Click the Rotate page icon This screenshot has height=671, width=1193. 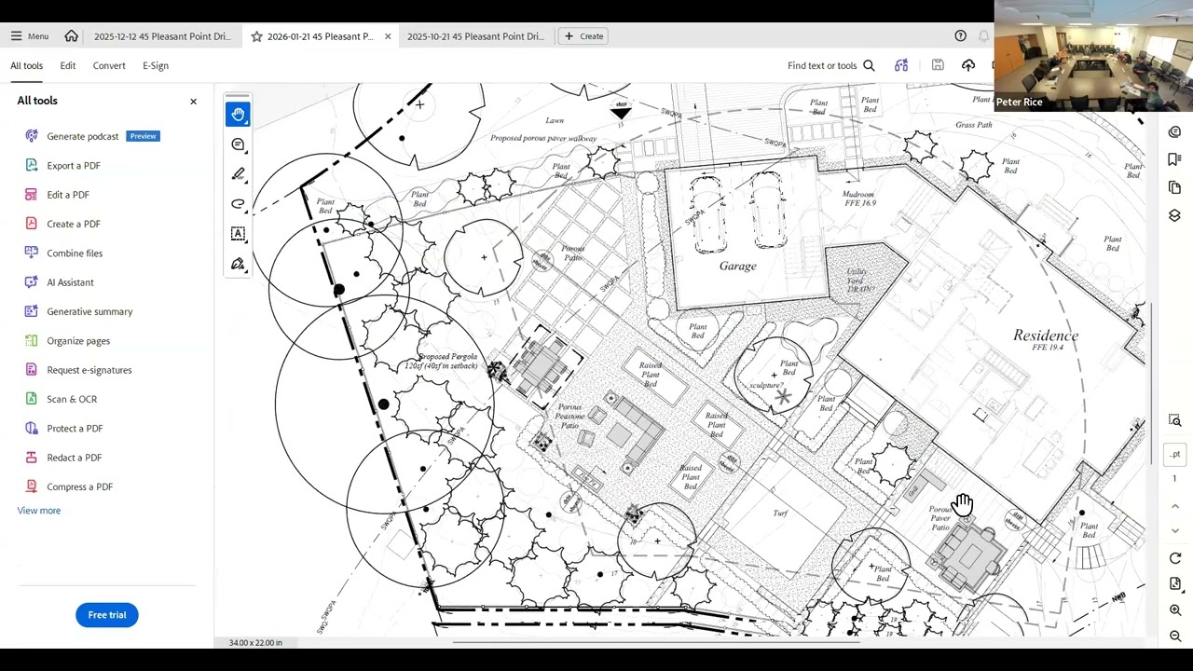point(1174,558)
